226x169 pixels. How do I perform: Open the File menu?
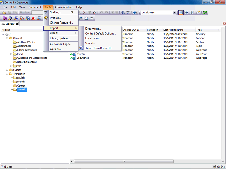(x=6, y=7)
